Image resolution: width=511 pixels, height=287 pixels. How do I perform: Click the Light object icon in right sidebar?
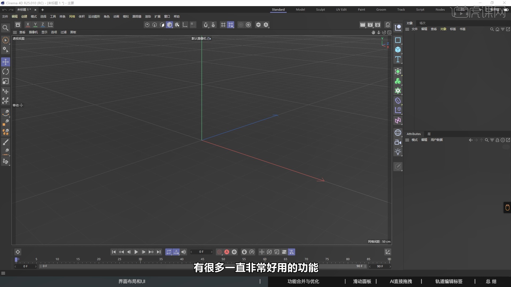398,152
